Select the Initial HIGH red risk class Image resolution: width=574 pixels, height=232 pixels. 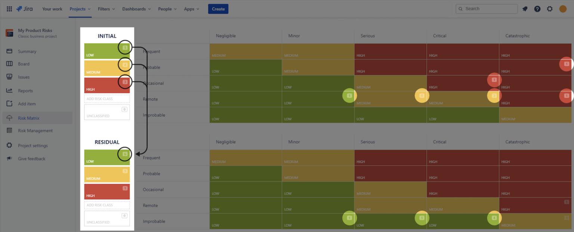coord(107,85)
